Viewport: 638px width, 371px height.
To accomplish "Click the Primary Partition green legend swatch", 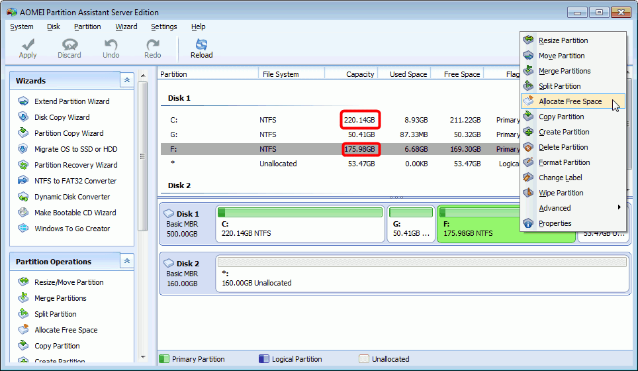I will (x=164, y=359).
